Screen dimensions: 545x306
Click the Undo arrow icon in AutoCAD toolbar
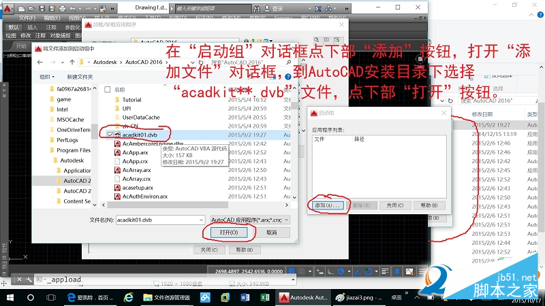click(72, 8)
